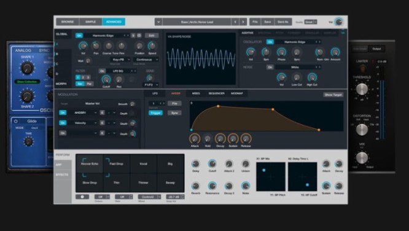Viewport: 409px width, 231px height.
Task: Click the Edit button for layer A
Action: 152,36
